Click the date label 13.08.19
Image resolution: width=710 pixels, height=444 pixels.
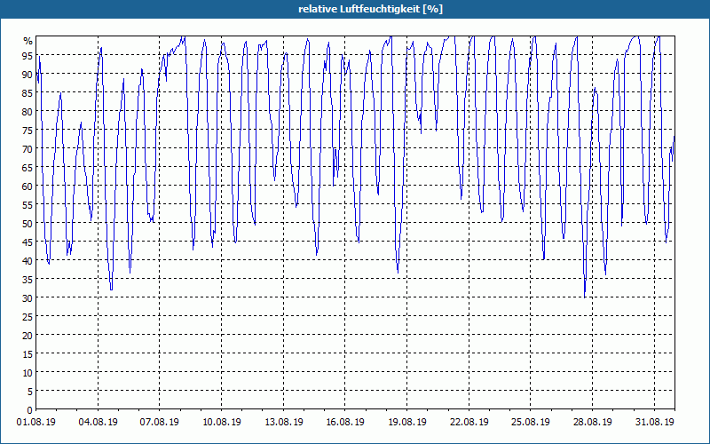[283, 423]
